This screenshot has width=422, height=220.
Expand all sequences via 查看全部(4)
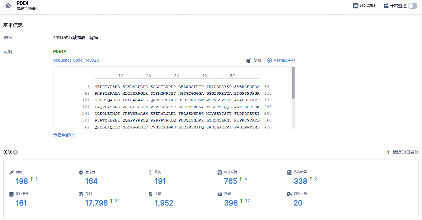pyautogui.click(x=64, y=135)
